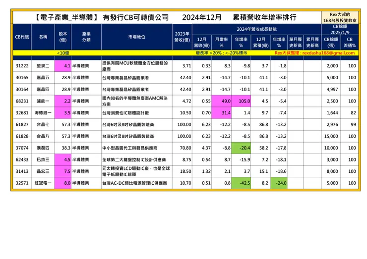Click the green yearly growth cell -20.4
Screen dimensions: 367x259
[241, 148]
